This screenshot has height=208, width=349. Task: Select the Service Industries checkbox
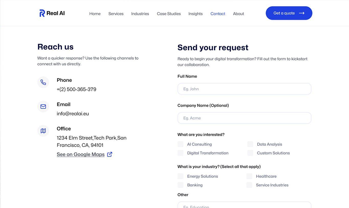pyautogui.click(x=249, y=185)
